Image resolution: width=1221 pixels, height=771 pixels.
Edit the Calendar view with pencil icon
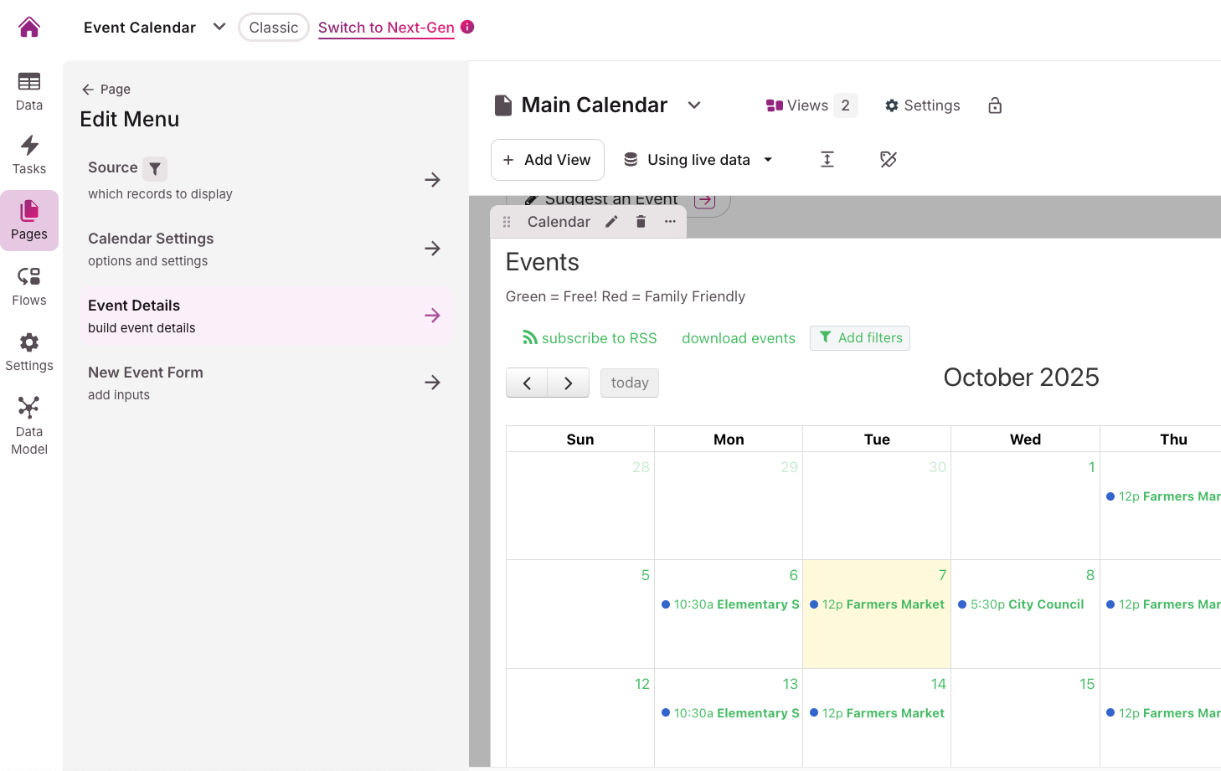tap(612, 222)
